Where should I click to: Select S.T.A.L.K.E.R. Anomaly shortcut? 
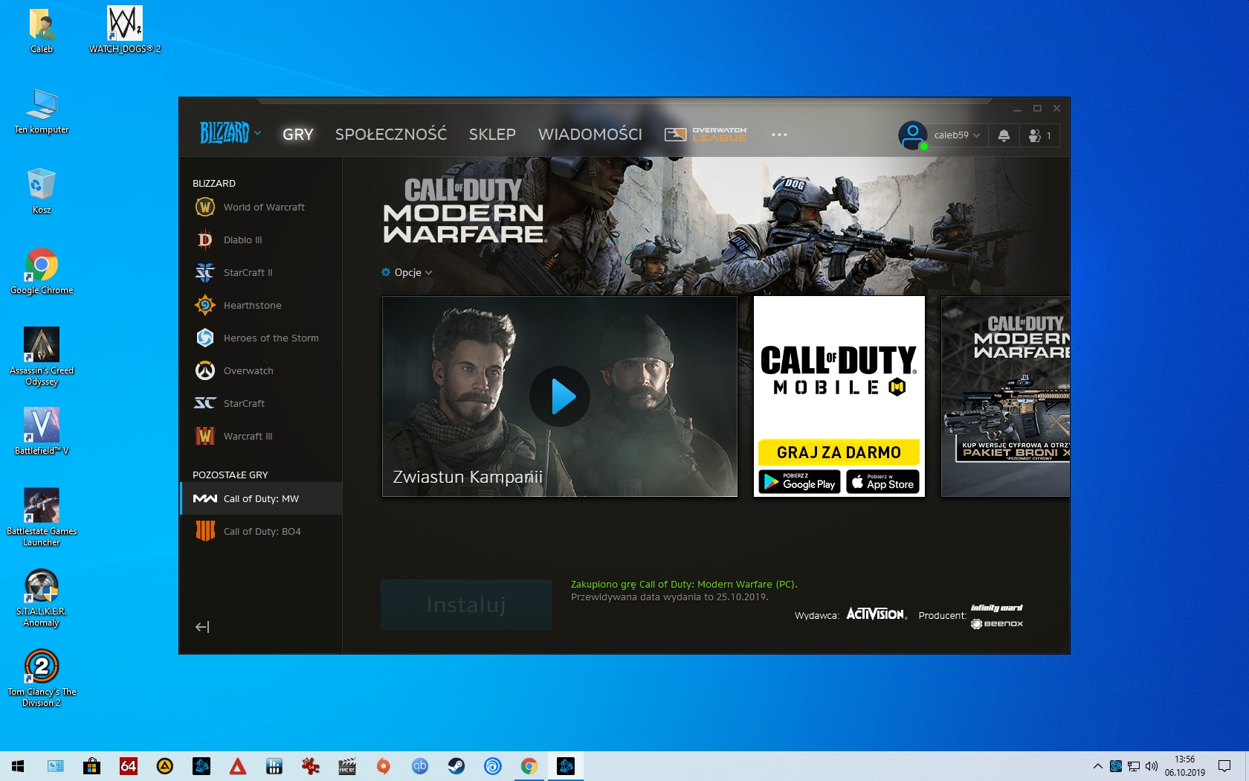pyautogui.click(x=42, y=598)
